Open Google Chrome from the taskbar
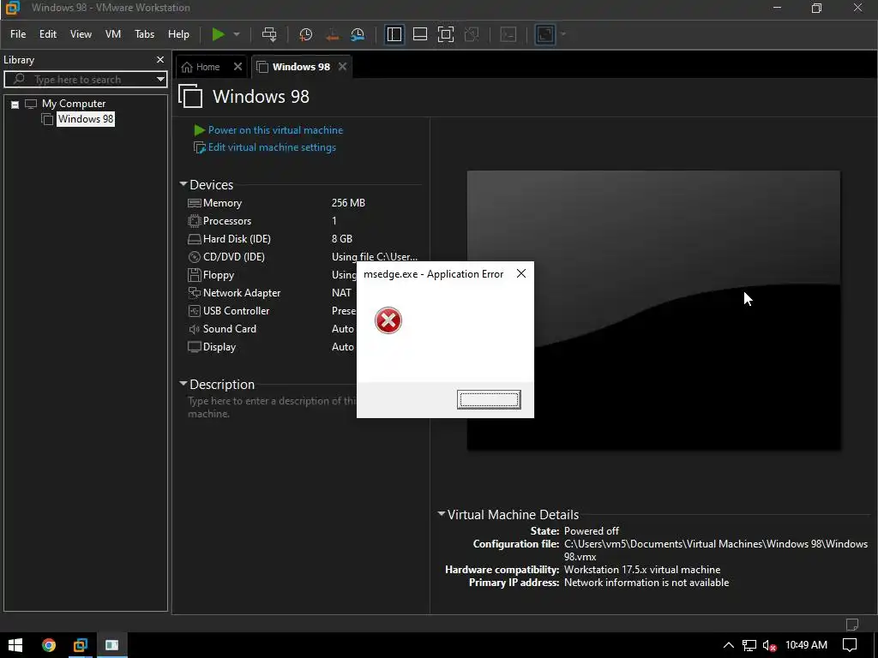 (x=49, y=645)
